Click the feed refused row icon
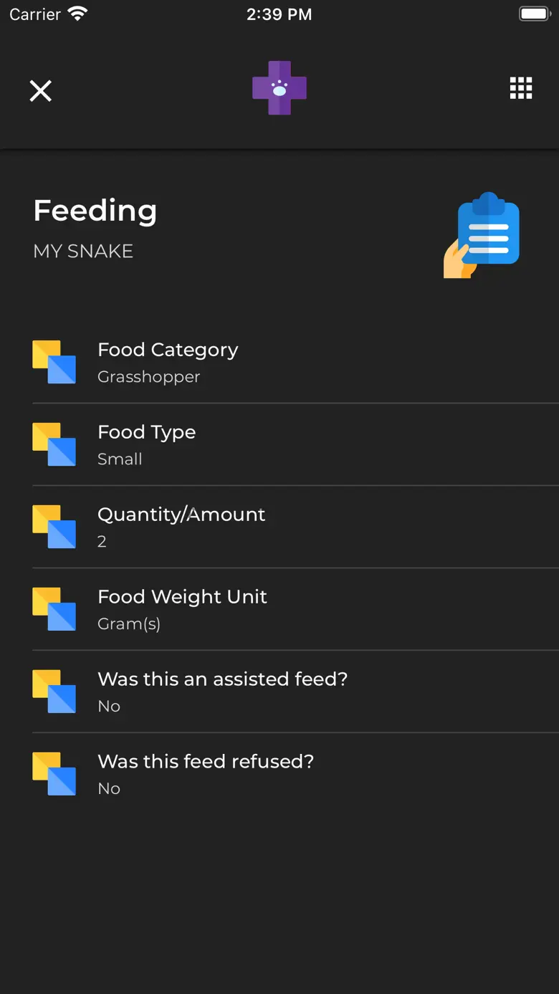The width and height of the screenshot is (559, 994). pos(54,774)
